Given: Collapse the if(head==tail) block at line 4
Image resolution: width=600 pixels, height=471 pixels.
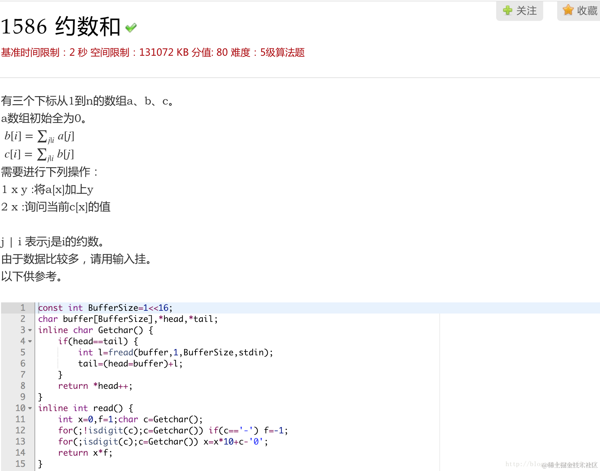Looking at the screenshot, I should click(30, 341).
